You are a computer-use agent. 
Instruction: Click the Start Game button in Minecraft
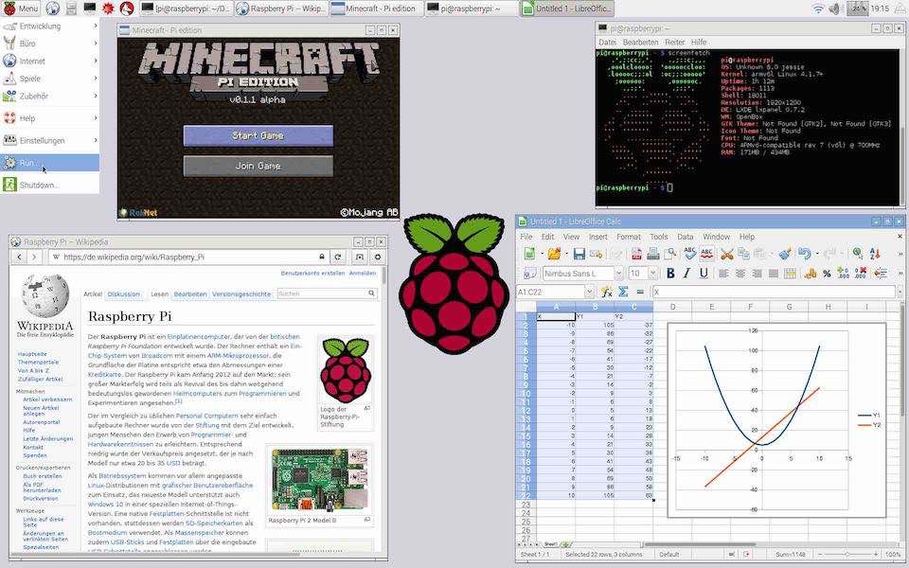(257, 134)
